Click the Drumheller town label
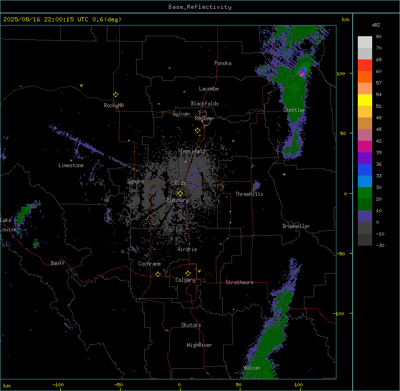This screenshot has height=391, width=400. [x=296, y=226]
